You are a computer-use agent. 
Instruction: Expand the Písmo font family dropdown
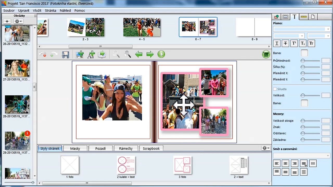[x=302, y=29]
